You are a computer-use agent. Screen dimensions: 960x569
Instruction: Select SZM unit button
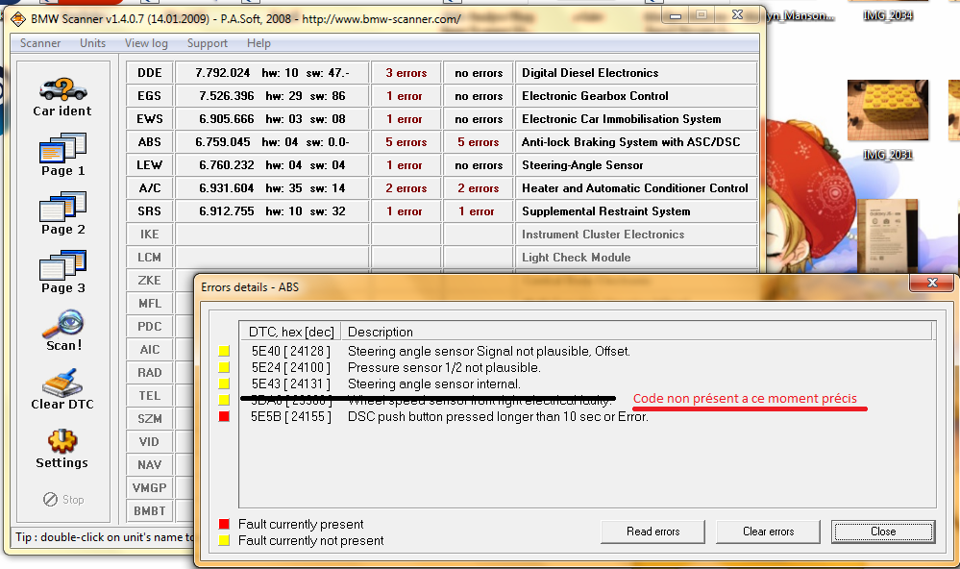coord(150,419)
